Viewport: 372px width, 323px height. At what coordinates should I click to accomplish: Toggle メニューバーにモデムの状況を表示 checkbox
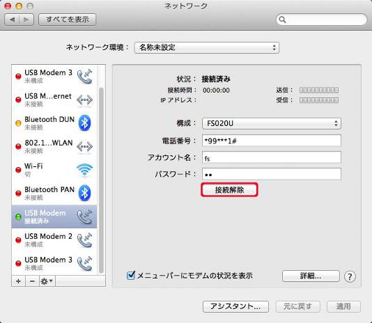pyautogui.click(x=131, y=275)
